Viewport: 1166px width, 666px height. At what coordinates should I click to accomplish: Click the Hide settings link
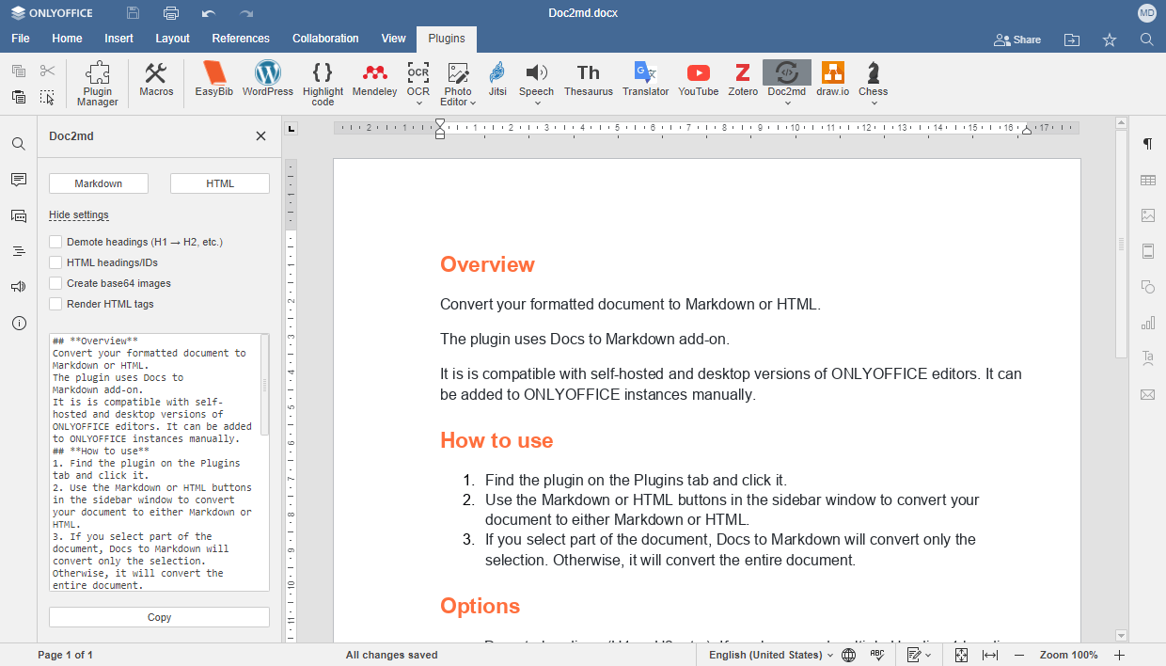(x=79, y=214)
